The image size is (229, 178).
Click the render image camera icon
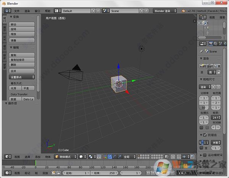pos(202,66)
